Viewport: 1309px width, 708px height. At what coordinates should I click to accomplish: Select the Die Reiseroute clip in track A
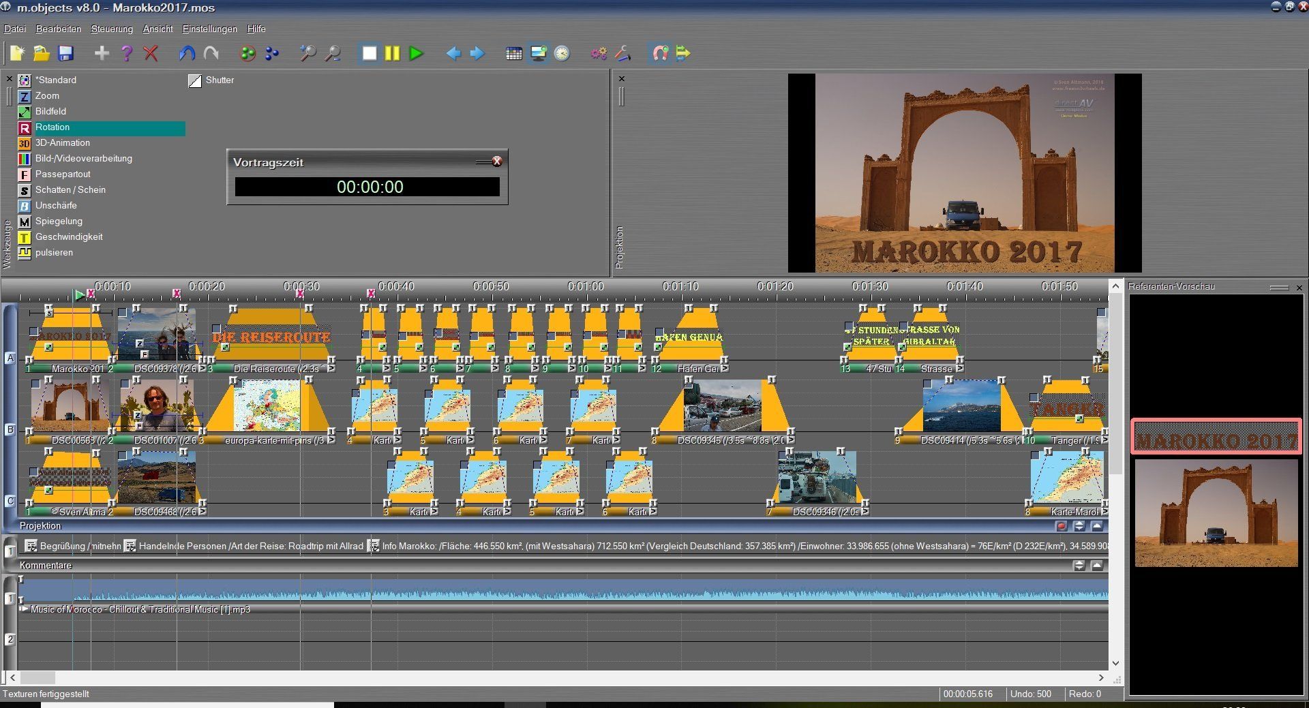[271, 337]
